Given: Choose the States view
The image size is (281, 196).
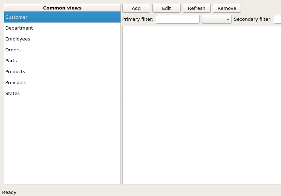Looking at the screenshot, I should (x=62, y=94).
